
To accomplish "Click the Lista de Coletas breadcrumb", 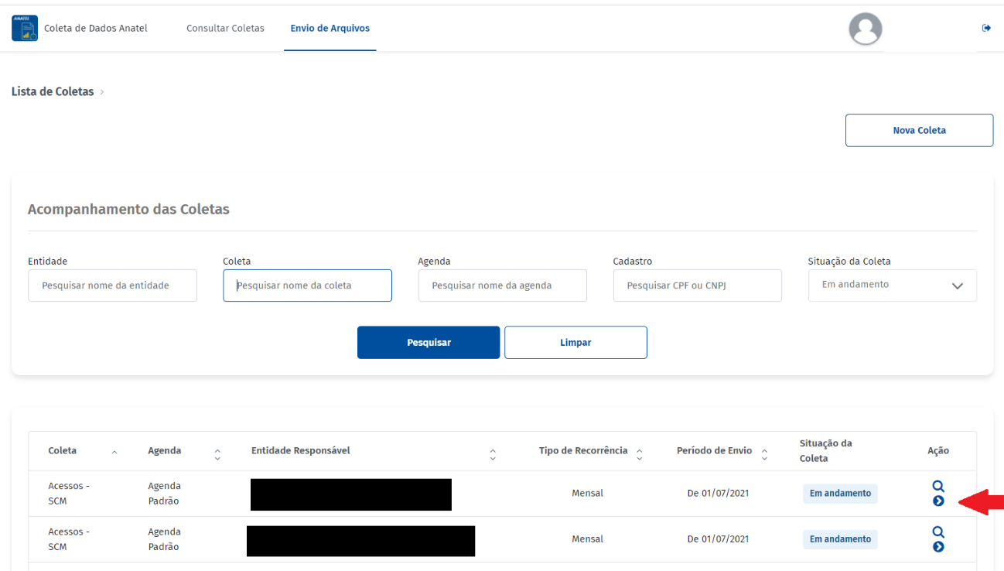I will pyautogui.click(x=53, y=91).
